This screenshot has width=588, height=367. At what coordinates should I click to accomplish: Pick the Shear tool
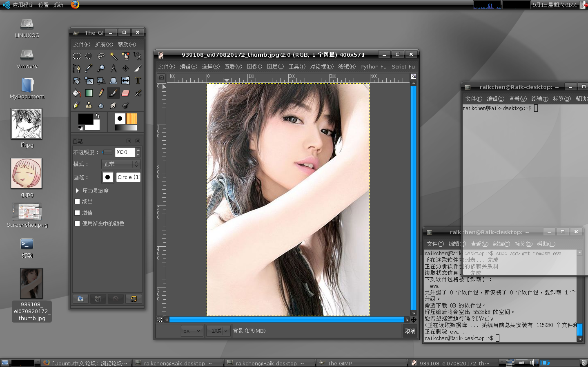101,81
